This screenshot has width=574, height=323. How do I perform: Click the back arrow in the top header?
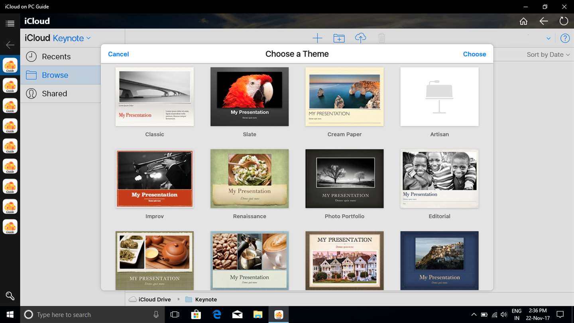pyautogui.click(x=544, y=21)
